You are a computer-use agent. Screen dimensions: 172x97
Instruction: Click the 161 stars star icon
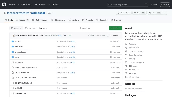click(126, 66)
